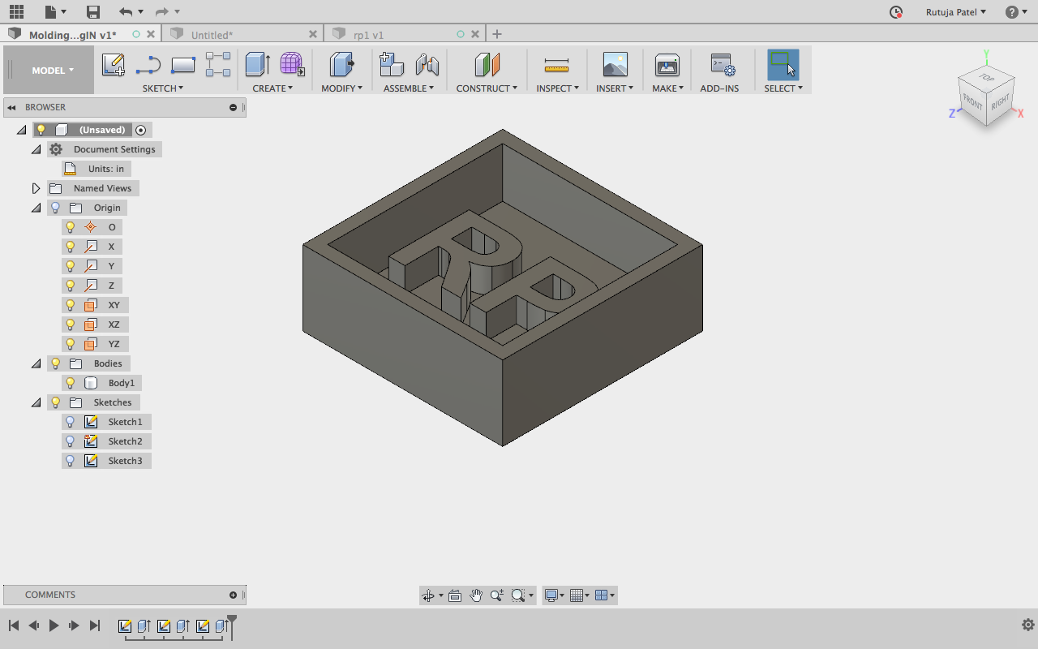Hide the Body1 body
Screen dimensions: 1038x649
[70, 382]
